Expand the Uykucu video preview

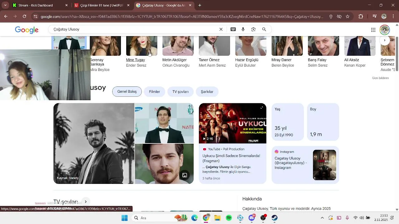click(x=262, y=108)
